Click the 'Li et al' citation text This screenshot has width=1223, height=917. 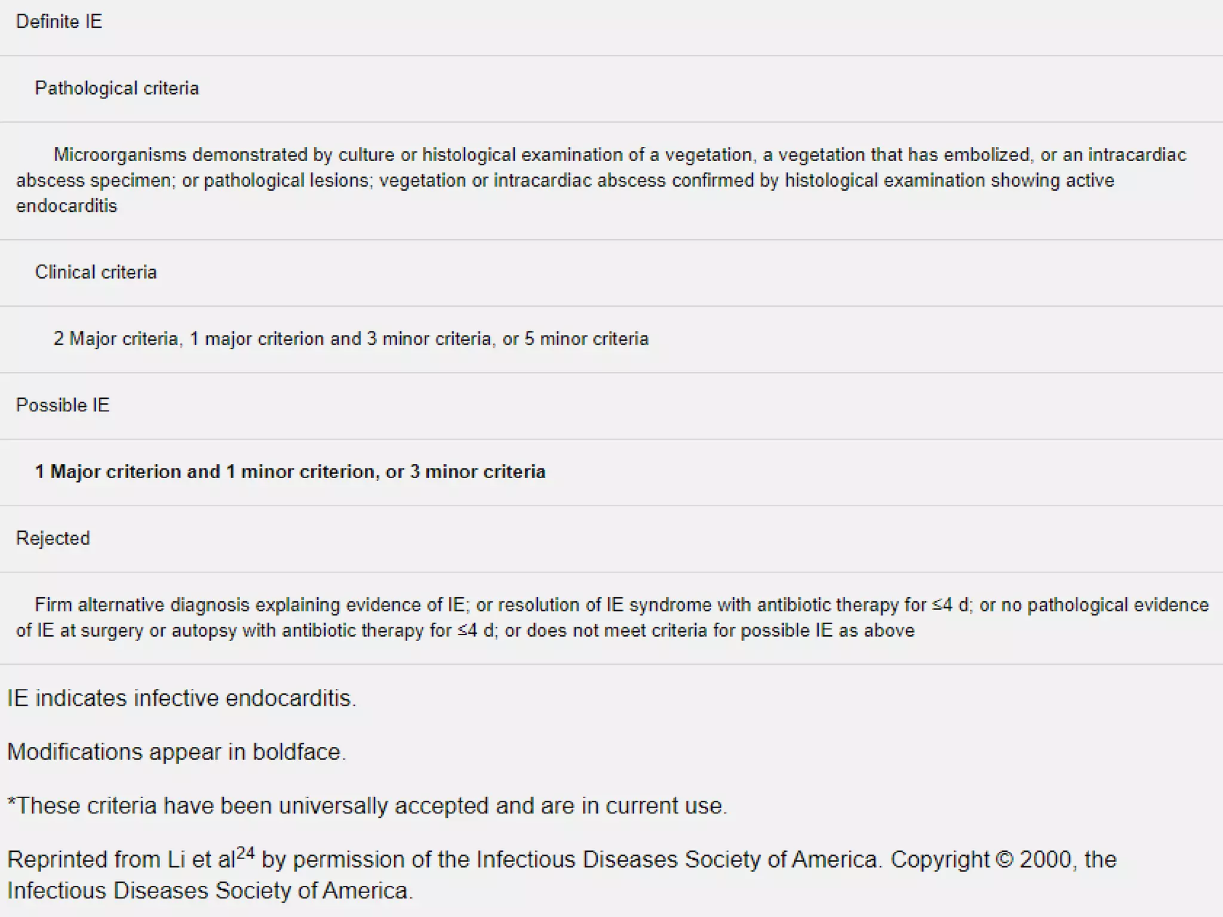click(x=201, y=860)
